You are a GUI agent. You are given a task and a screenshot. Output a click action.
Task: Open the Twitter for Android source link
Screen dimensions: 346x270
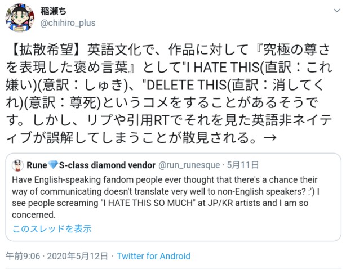[x=153, y=256]
